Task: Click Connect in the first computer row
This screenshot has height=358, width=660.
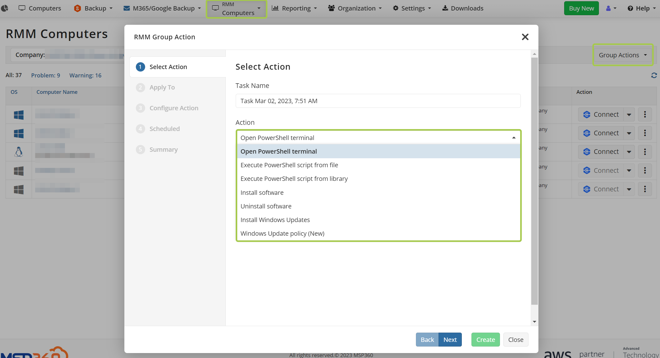Action: 601,115
